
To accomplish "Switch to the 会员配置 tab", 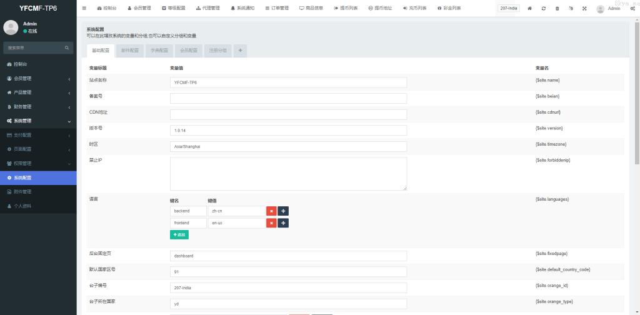I will coord(189,51).
